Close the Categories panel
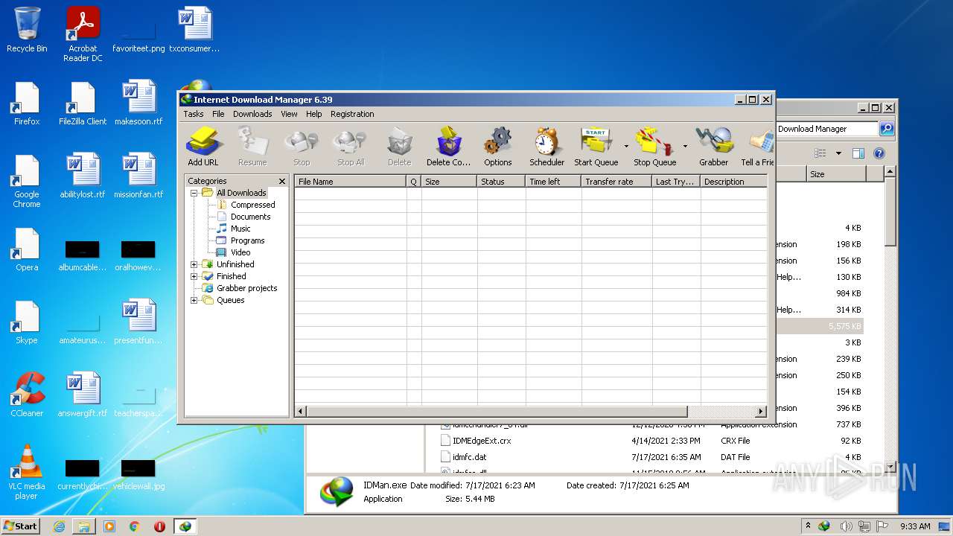This screenshot has height=536, width=953. (282, 181)
